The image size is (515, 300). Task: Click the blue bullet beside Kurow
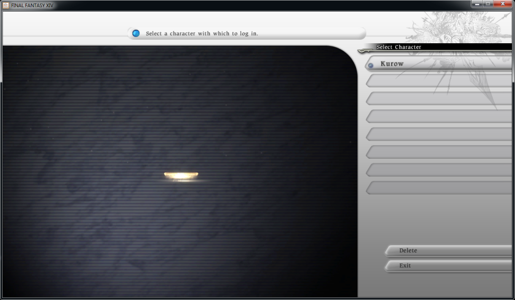(x=371, y=65)
